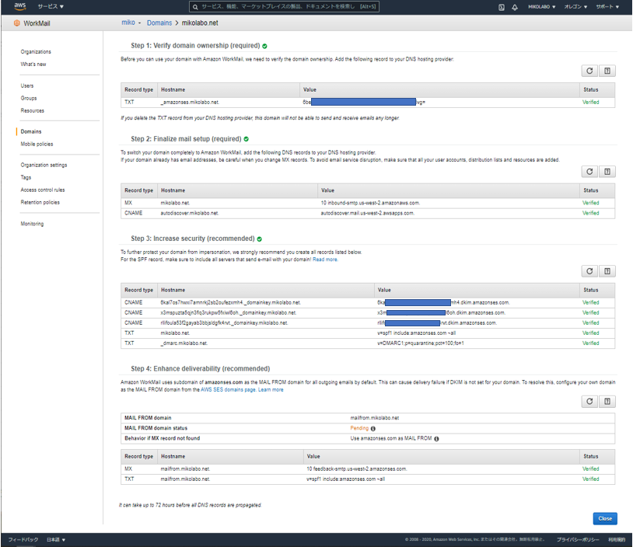Click the Domains breadcrumb link
Screen dimensions: 633x547
point(159,23)
